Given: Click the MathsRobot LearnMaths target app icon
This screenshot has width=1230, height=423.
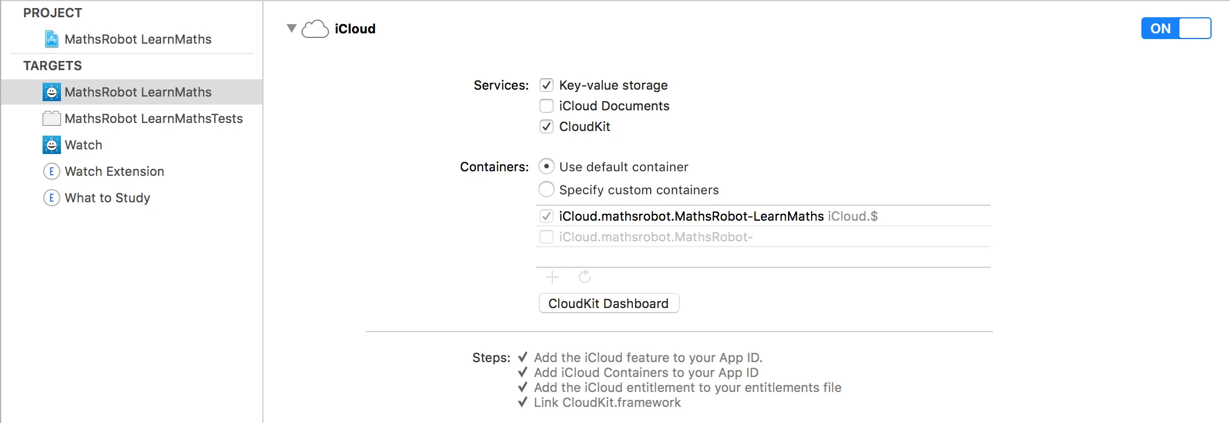Looking at the screenshot, I should 52,92.
